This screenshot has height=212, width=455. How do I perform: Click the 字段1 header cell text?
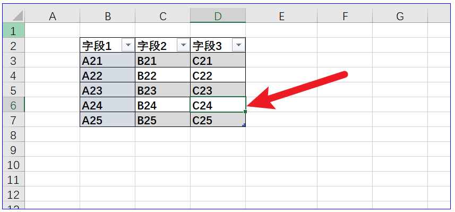97,46
